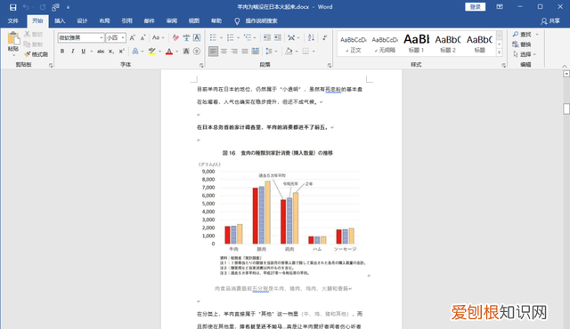Set paragraph alignment to right
The width and height of the screenshot is (570, 329).
[234, 52]
